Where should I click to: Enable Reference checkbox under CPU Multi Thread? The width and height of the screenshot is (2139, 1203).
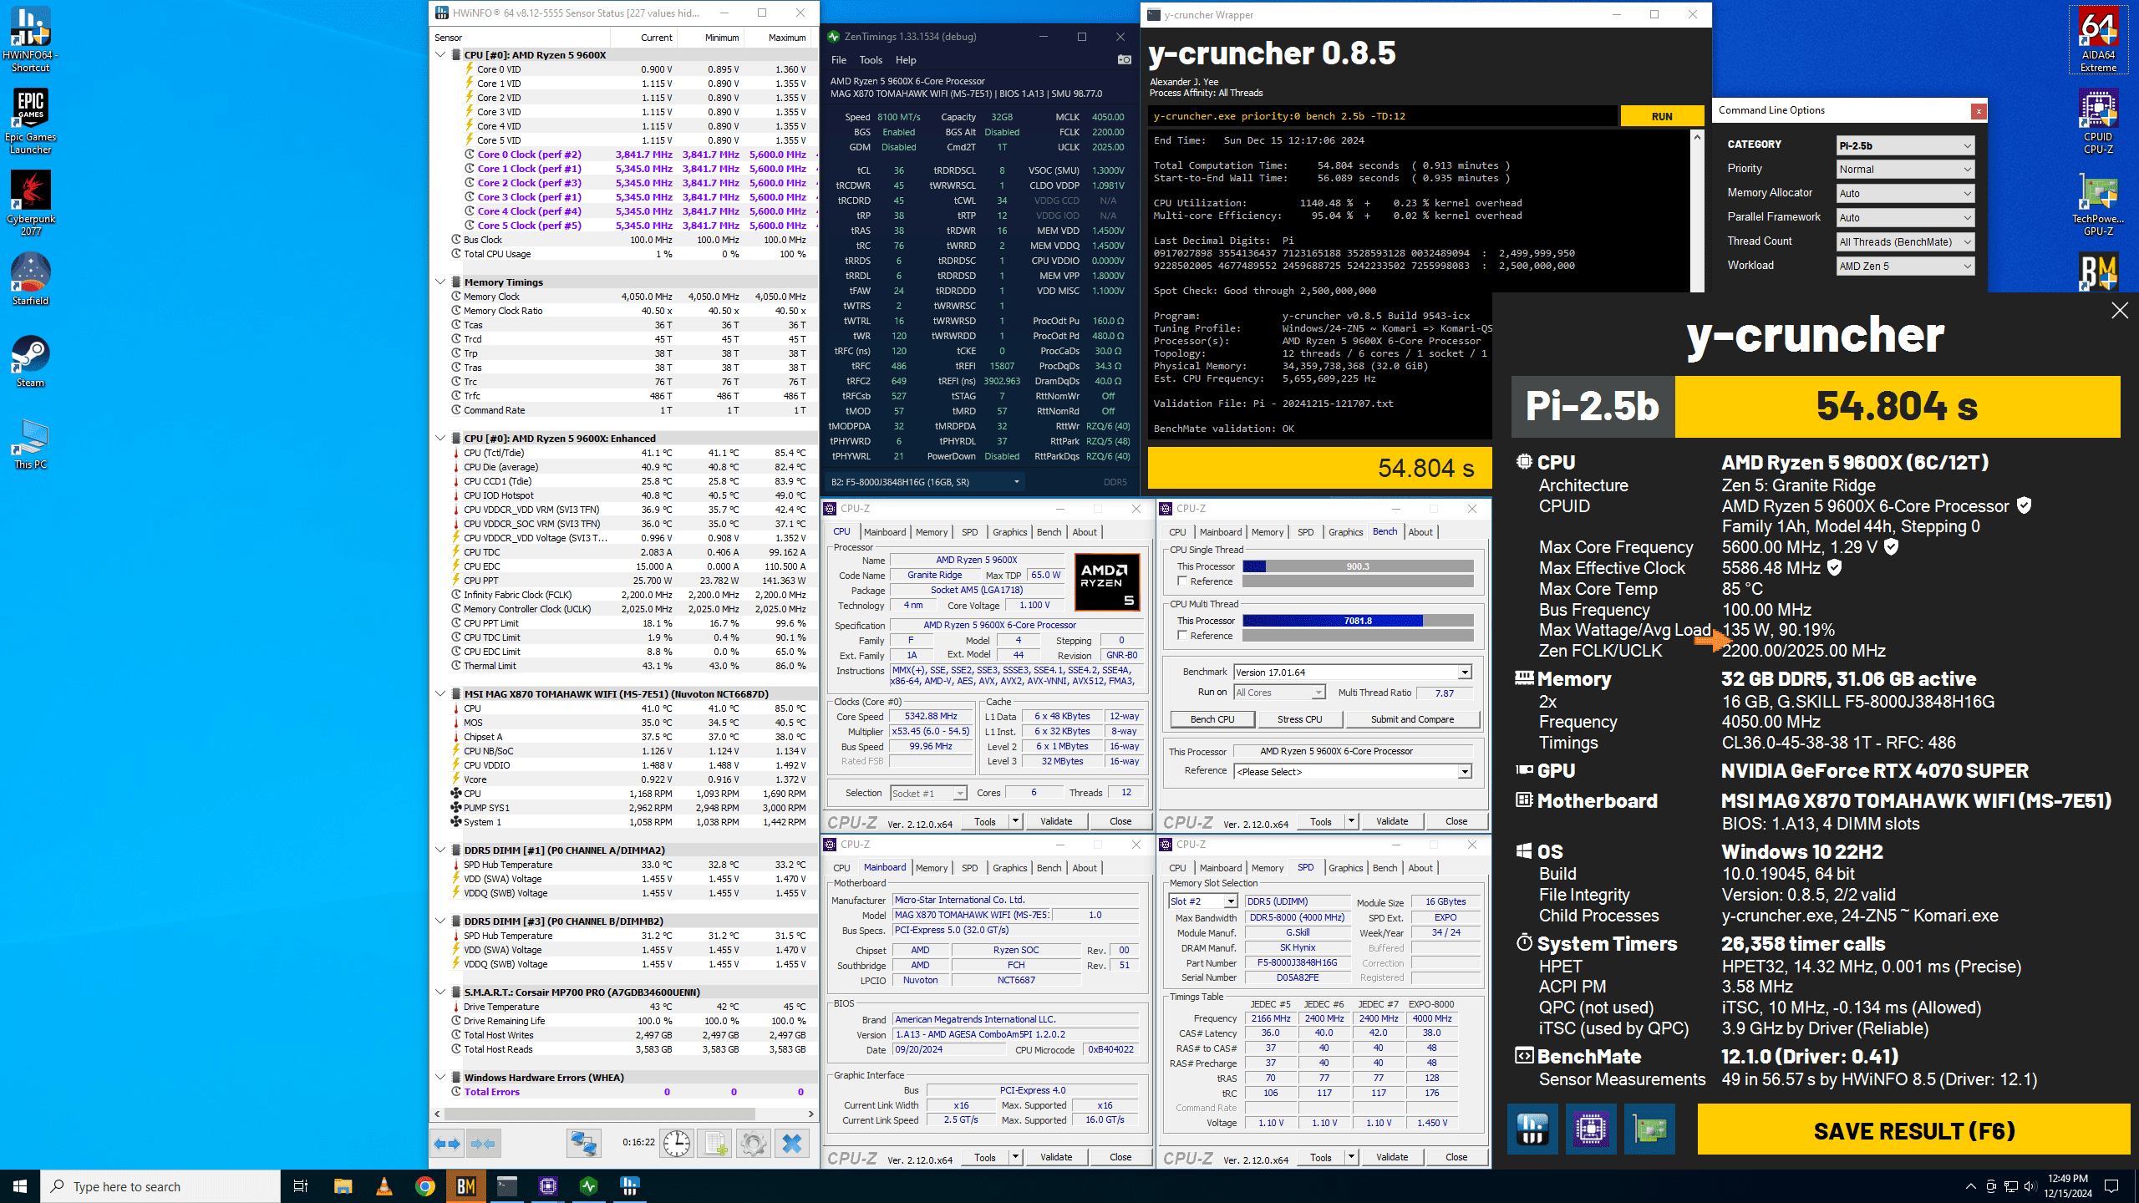1182,636
